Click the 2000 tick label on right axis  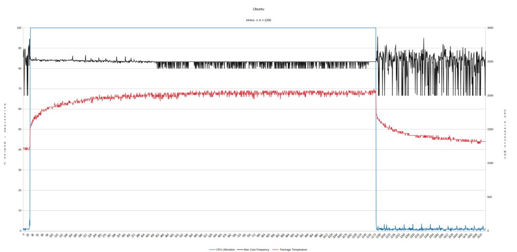point(490,96)
